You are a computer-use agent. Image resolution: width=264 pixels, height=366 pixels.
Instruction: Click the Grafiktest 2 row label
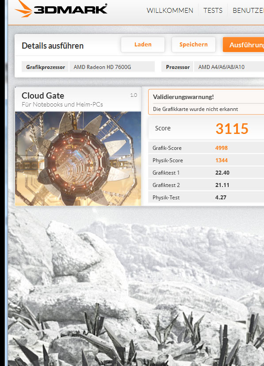(x=166, y=185)
